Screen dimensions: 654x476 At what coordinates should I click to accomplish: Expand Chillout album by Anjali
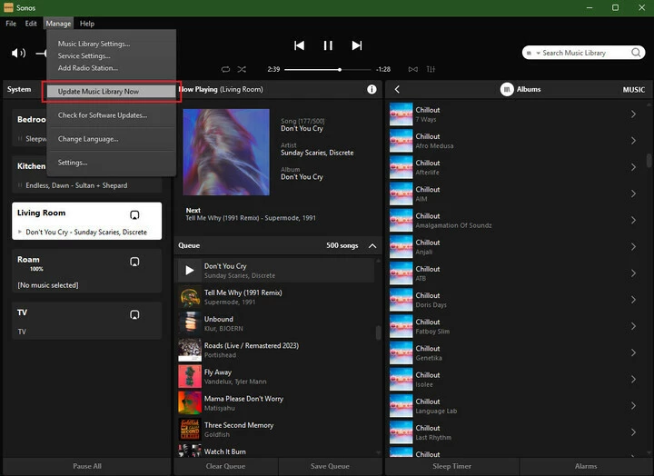(633, 246)
